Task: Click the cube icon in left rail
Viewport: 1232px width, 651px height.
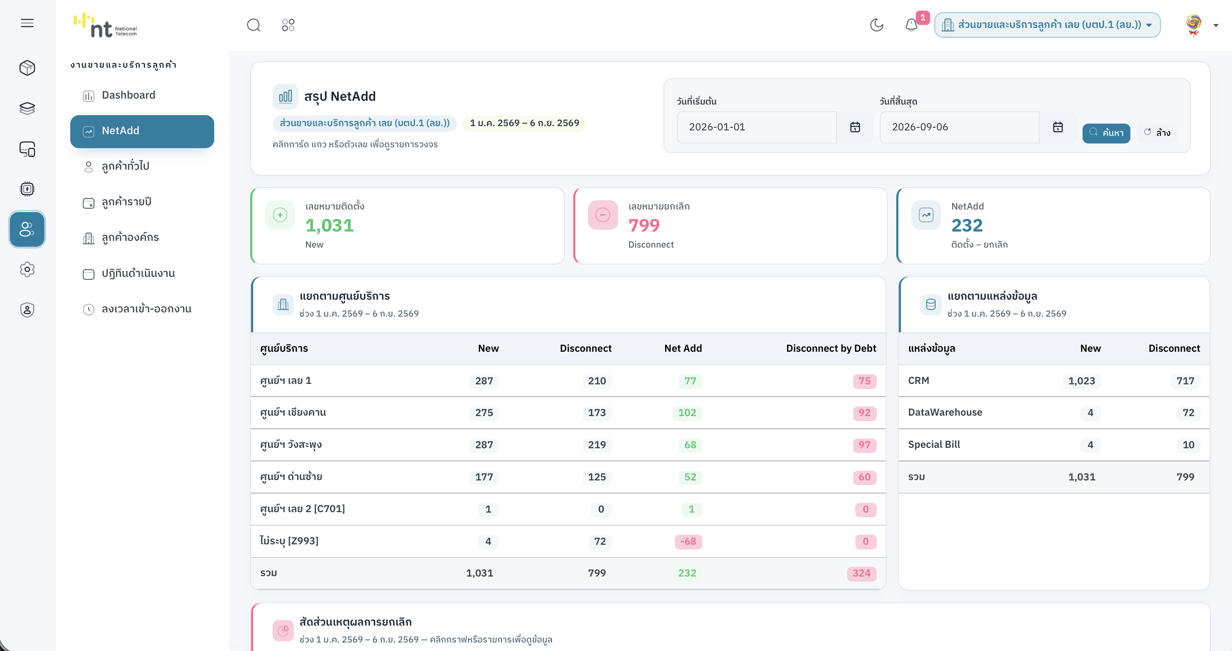Action: [x=27, y=68]
